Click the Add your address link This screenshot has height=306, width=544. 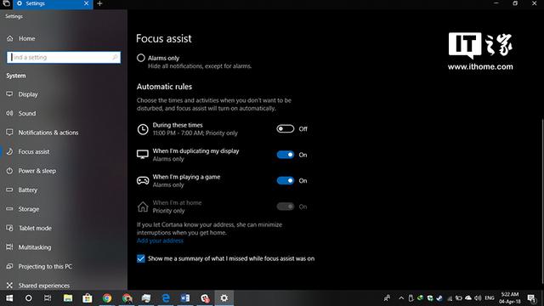tap(160, 241)
